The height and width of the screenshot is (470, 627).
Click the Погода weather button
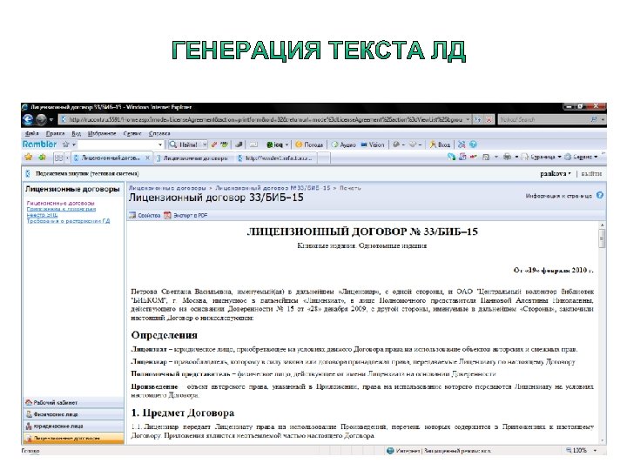click(308, 144)
